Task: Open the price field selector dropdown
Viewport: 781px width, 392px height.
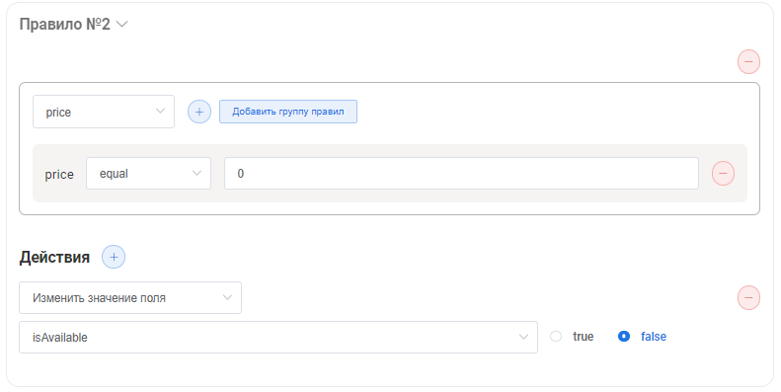Action: coord(104,112)
